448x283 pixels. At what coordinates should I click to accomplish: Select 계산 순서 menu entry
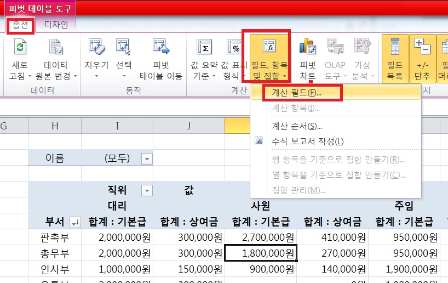pyautogui.click(x=297, y=126)
